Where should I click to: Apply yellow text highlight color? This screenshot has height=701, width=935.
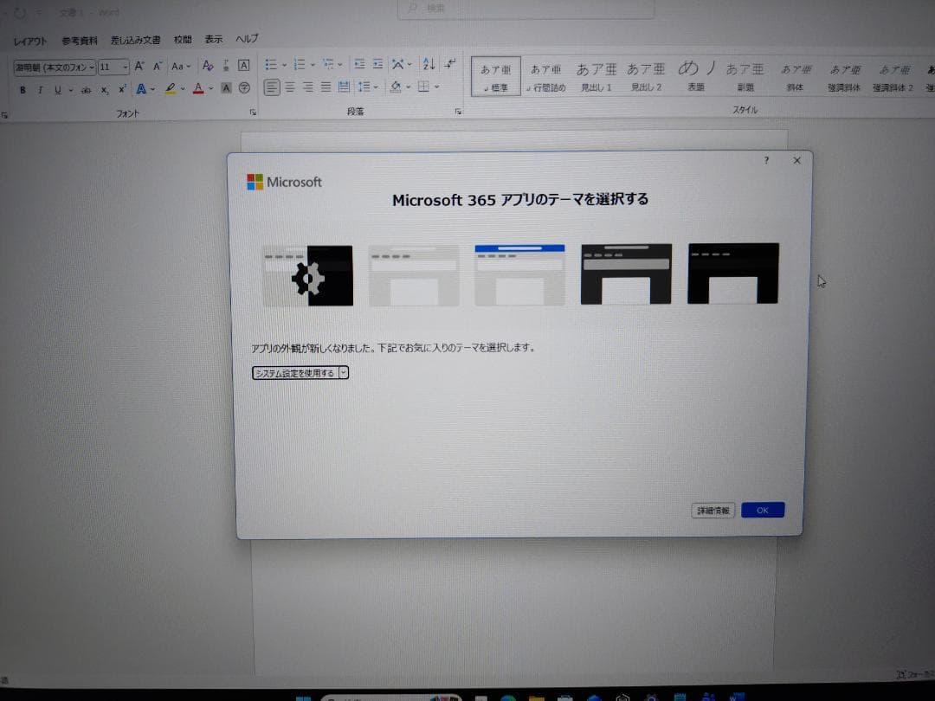(x=171, y=89)
